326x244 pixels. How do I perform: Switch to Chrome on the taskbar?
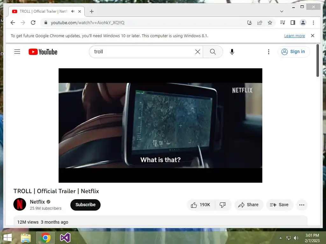[46, 238]
